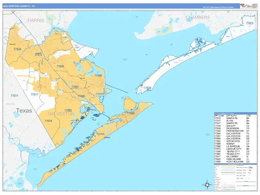Select the KEMAH row in the ZIP table
This screenshot has width=260, height=195.
point(232,144)
